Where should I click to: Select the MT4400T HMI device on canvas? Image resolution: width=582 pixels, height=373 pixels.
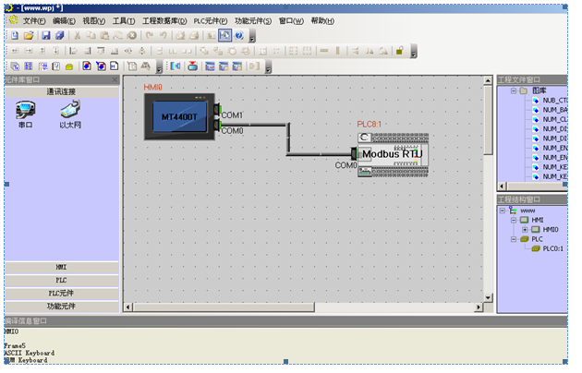(x=182, y=117)
